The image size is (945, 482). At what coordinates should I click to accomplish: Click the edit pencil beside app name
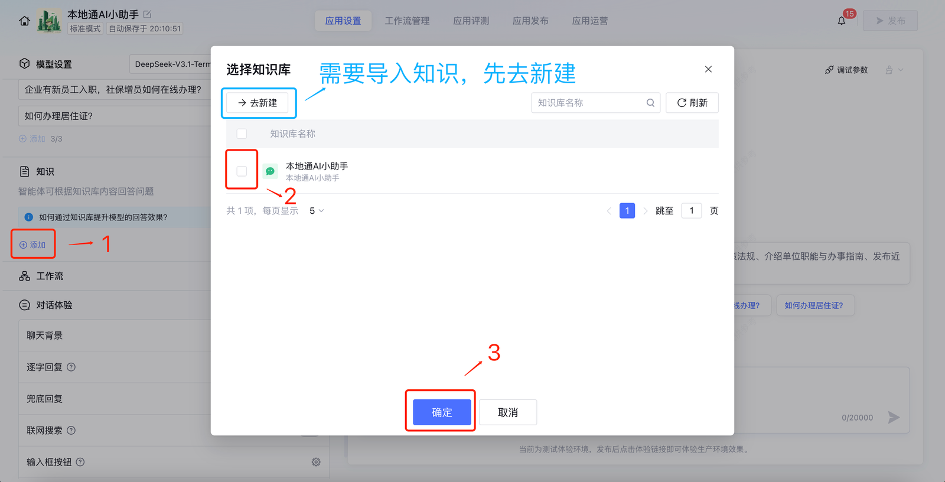pos(148,14)
